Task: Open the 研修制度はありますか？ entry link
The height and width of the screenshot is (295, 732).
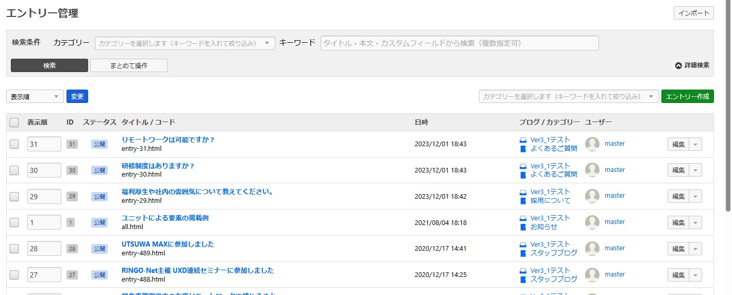Action: point(158,166)
